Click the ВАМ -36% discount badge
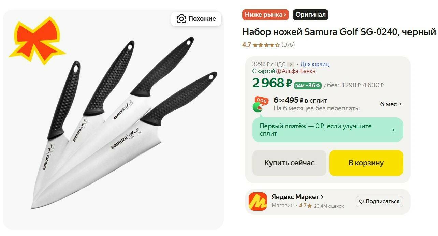 tap(308, 85)
